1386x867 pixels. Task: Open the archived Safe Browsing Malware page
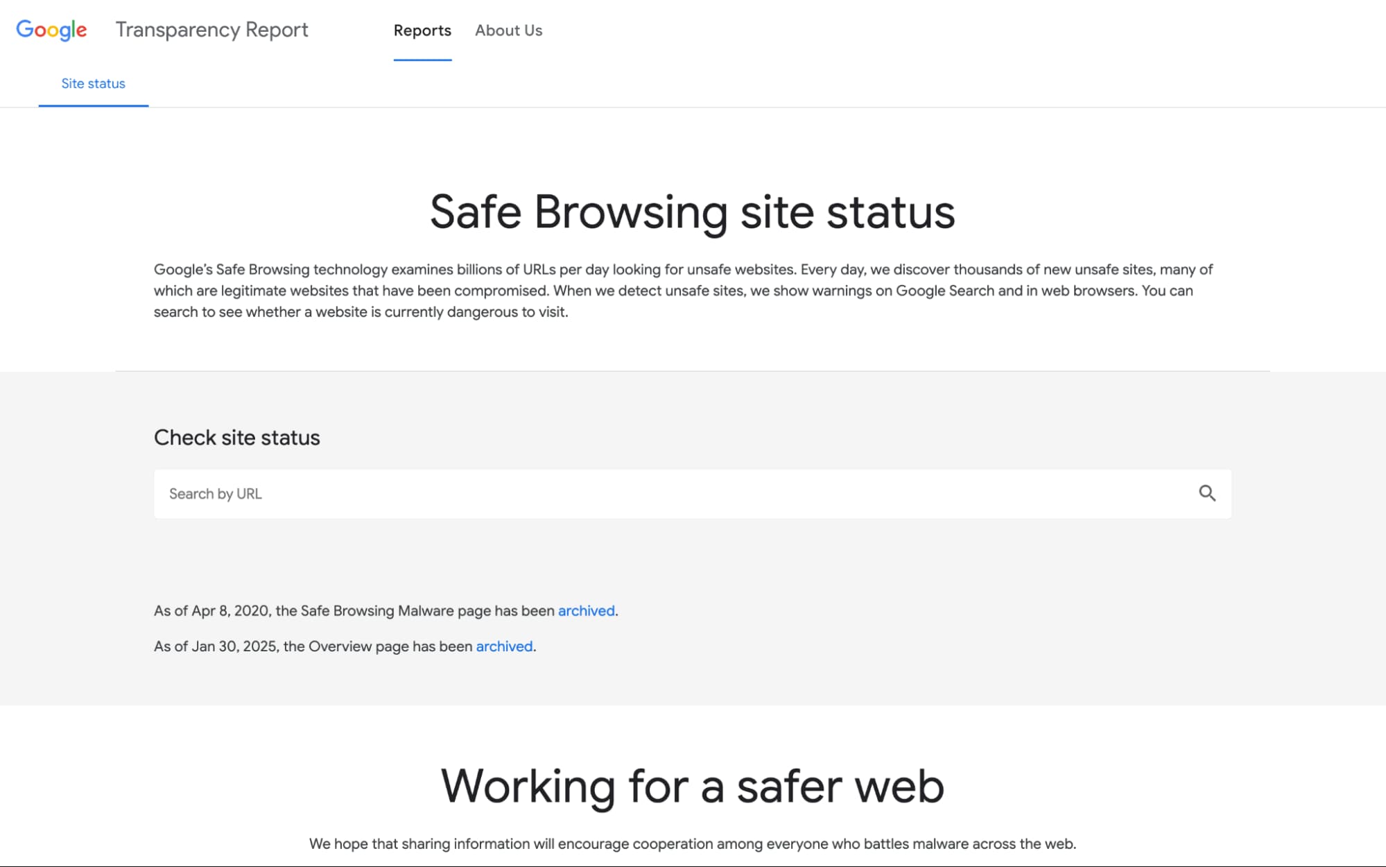pos(586,611)
